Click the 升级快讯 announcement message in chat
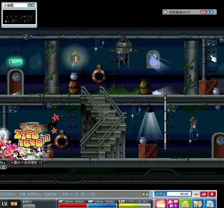Image resolution: width=224 pixels, height=208 pixels. point(48,194)
